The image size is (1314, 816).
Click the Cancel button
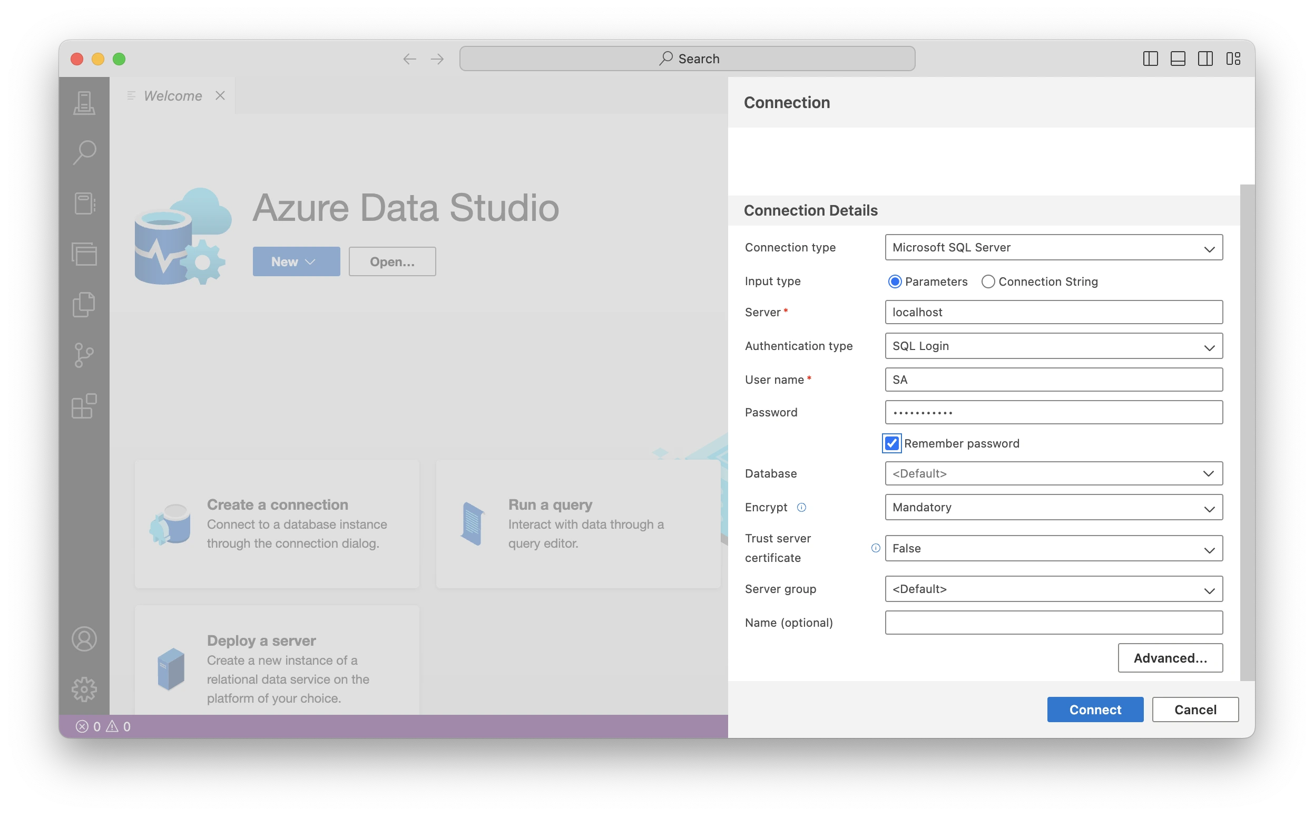[1197, 710]
